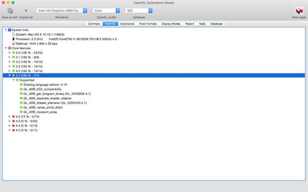Expand the 4.4 (0 % - 0/10) node

(9, 125)
